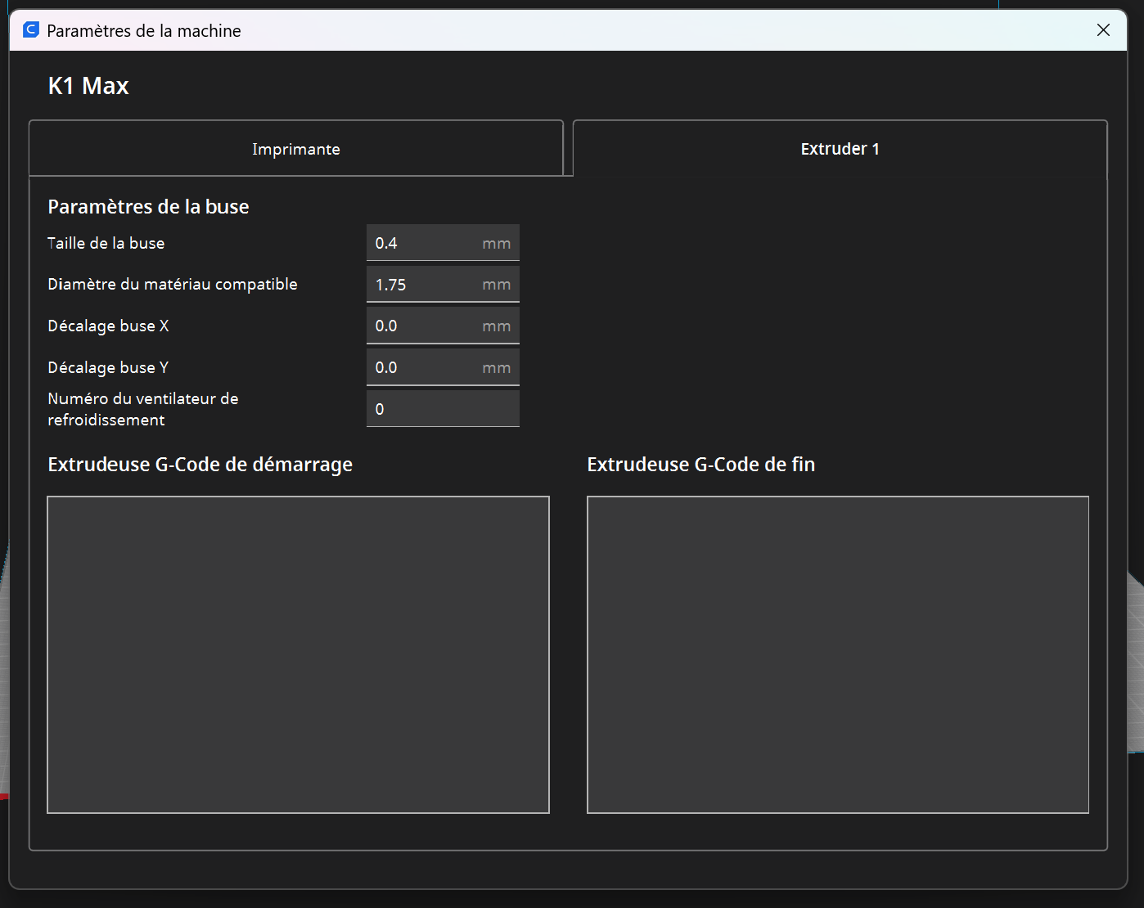Select the K1 Max machine name text
The width and height of the screenshot is (1144, 908).
tap(88, 86)
